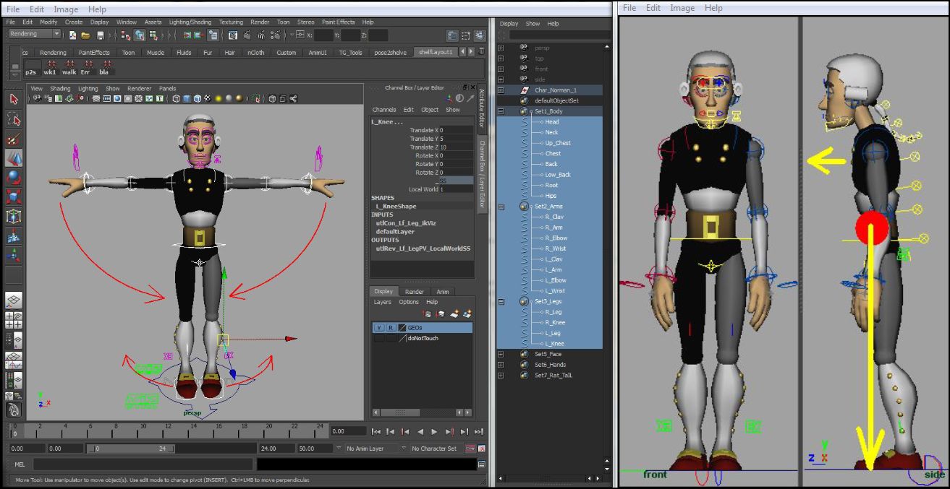Open the Paint Effects main menu

(x=338, y=22)
